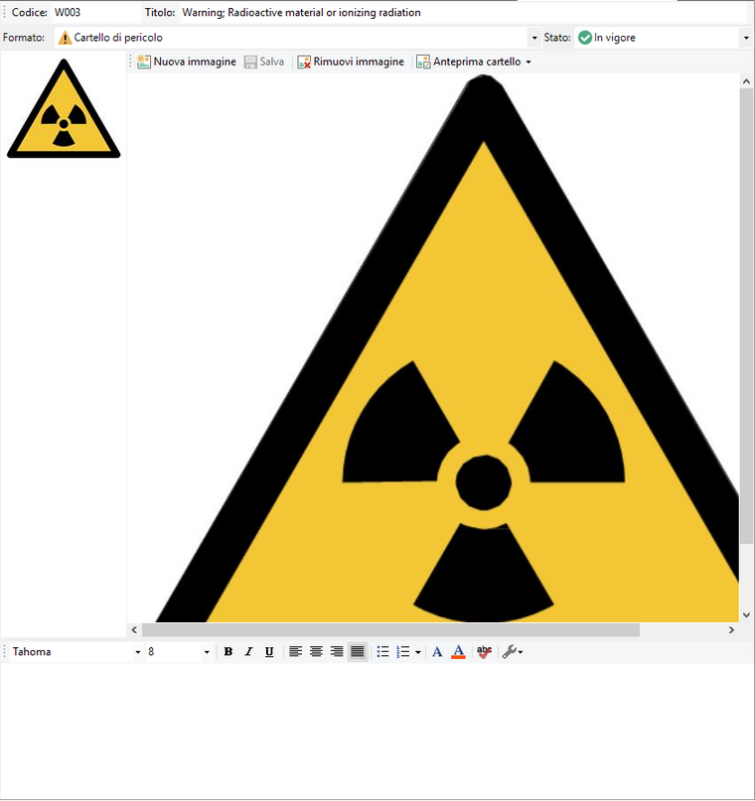Open the font settings icon
The width and height of the screenshot is (755, 801).
coord(437,652)
